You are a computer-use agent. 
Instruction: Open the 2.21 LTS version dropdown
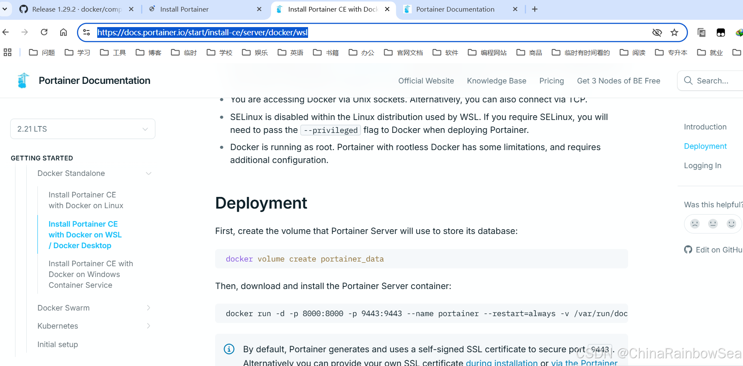point(83,129)
